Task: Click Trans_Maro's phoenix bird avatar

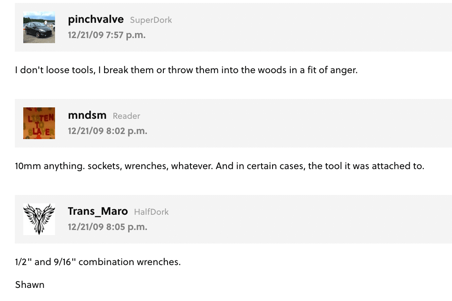Action: point(39,219)
